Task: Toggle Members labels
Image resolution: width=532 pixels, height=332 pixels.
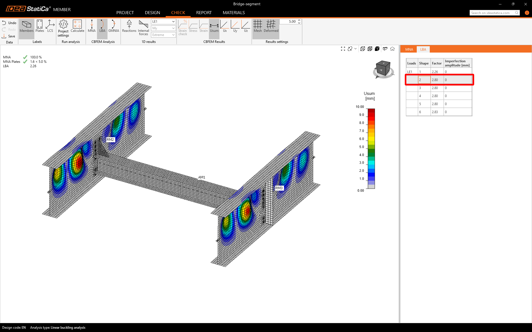Action: (x=27, y=26)
